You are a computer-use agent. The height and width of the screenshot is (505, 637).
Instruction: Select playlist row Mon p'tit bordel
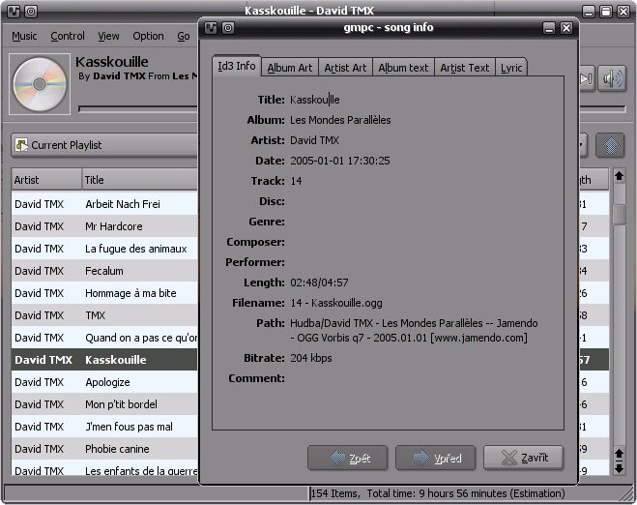pos(104,404)
